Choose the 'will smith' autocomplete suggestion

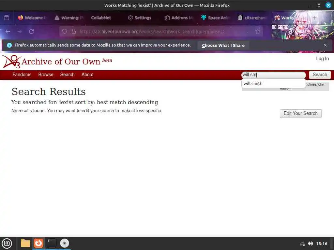coord(274,84)
